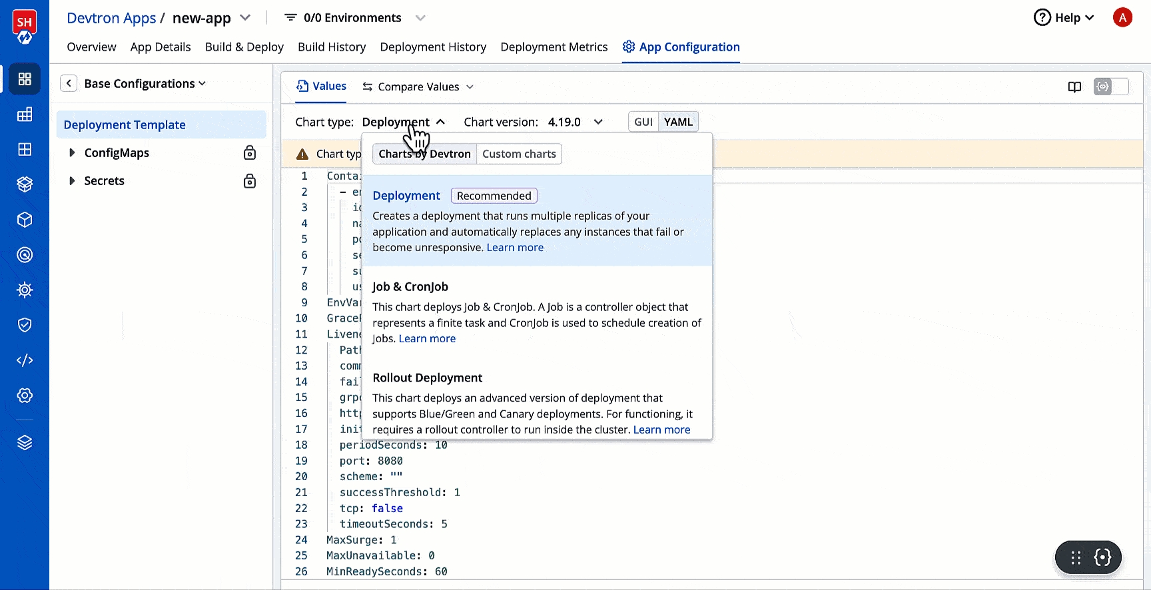Click the back arrow beside Base Configurations
This screenshot has width=1151, height=590.
[69, 83]
